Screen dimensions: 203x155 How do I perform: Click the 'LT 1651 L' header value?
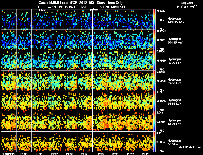click(82, 7)
